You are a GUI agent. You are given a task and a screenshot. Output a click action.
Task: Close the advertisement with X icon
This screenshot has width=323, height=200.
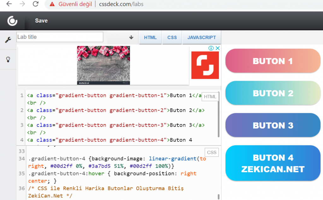coord(217,48)
